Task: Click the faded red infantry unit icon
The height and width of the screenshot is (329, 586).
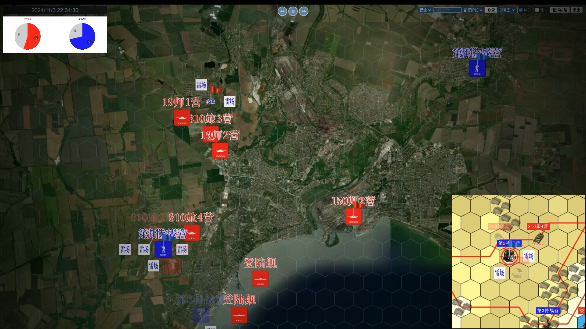Action: (172, 266)
